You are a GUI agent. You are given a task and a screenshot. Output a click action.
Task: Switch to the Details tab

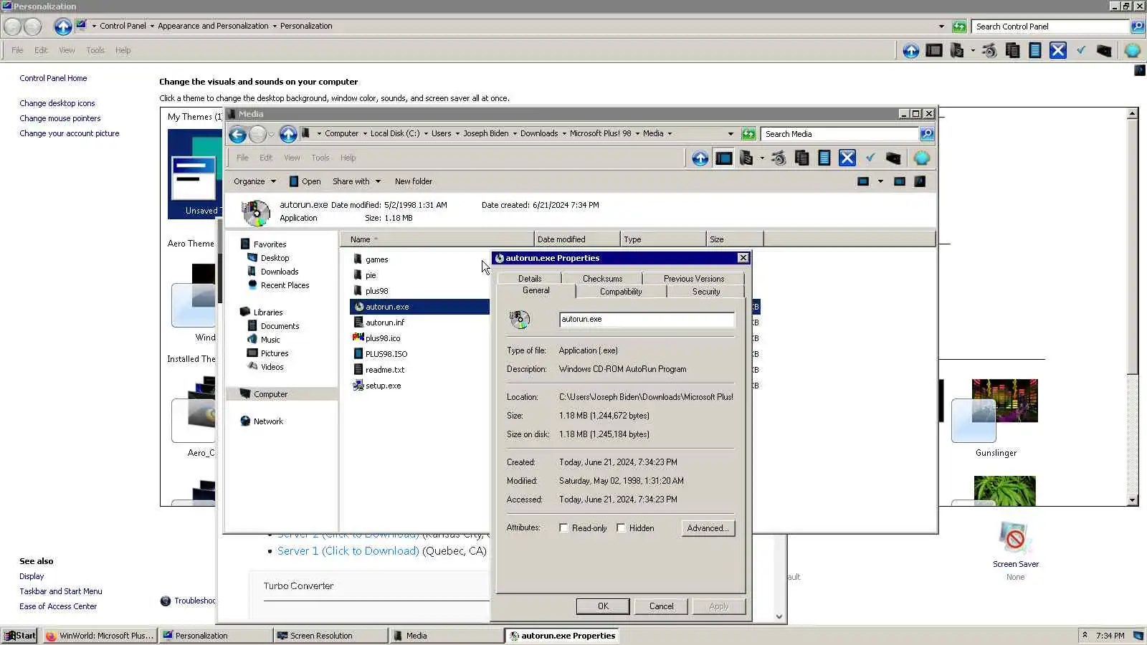click(530, 279)
